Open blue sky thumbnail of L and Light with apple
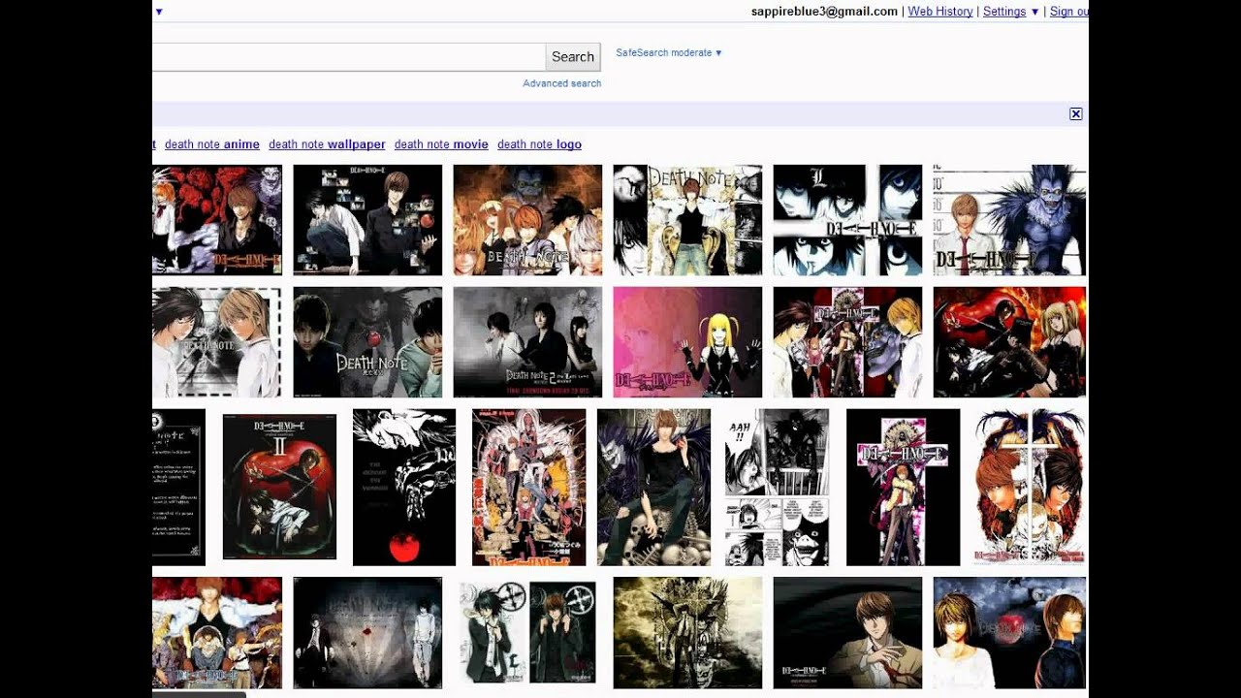Screen dimensions: 1241x698 1009,633
